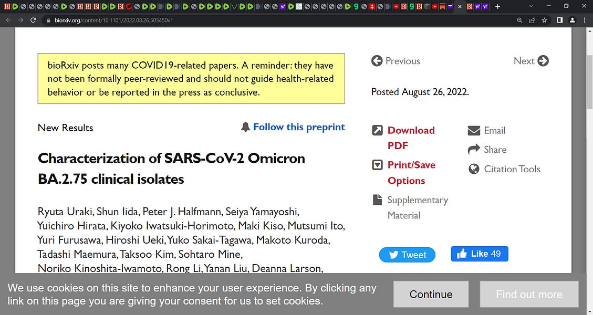The width and height of the screenshot is (593, 315).
Task: Click the Email envelope icon
Action: [x=474, y=130]
